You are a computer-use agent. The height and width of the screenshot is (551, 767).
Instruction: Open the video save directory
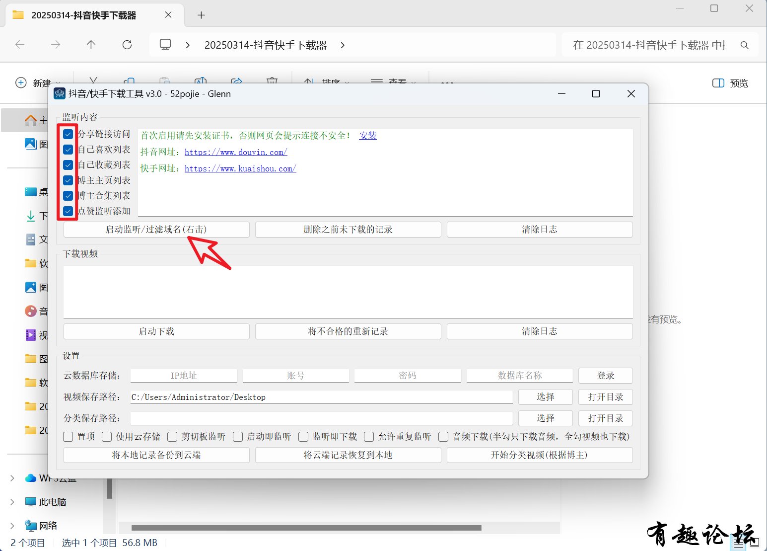(x=606, y=397)
